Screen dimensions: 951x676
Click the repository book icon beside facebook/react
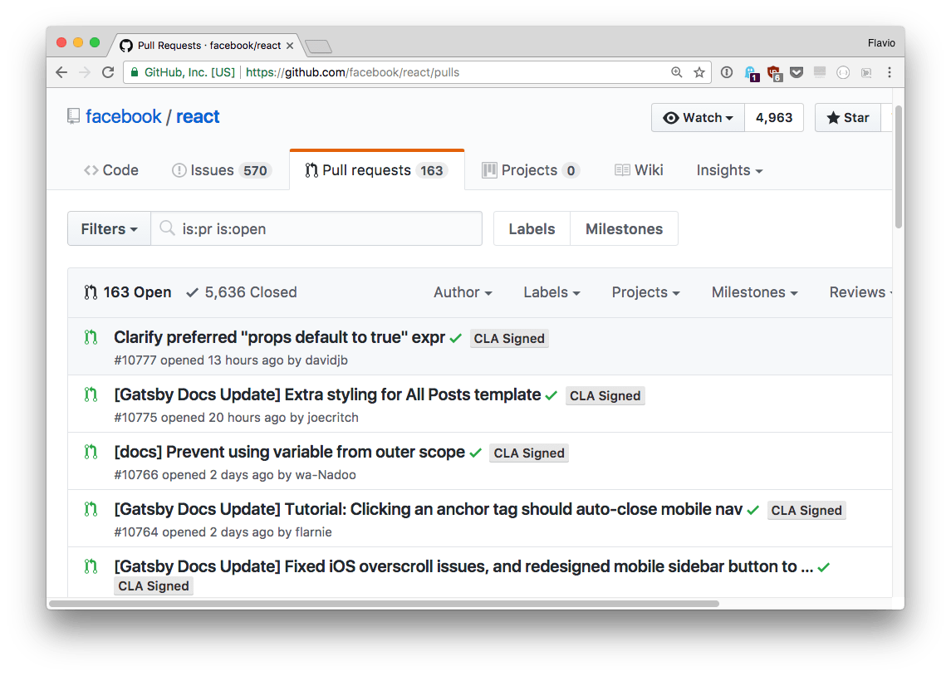tap(73, 116)
